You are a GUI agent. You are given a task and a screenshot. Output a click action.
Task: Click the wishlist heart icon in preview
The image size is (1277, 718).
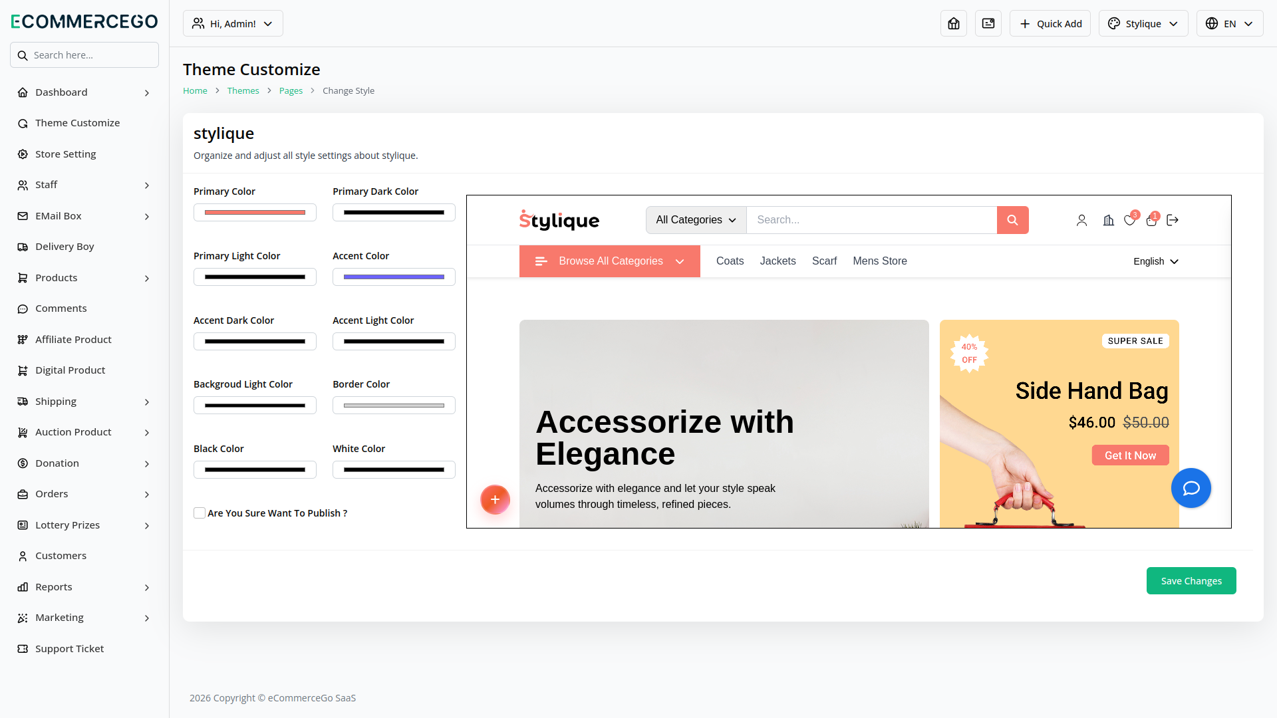[x=1129, y=220]
